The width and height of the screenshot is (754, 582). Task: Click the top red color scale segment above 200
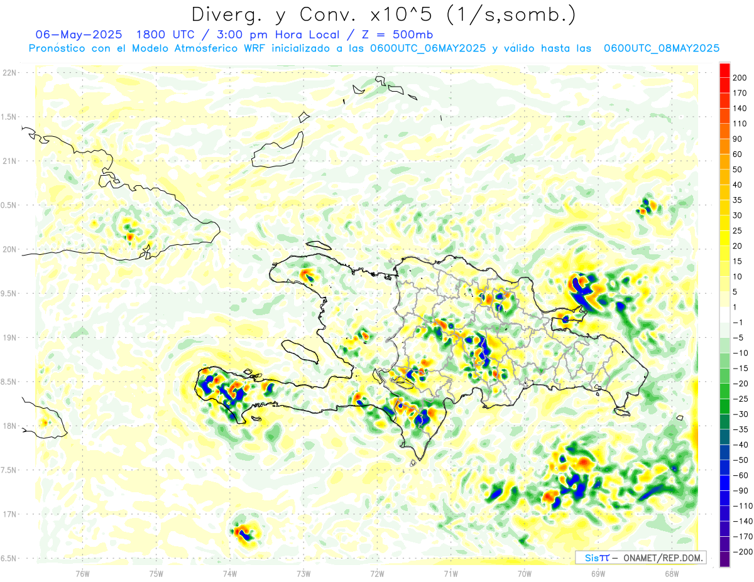[724, 70]
